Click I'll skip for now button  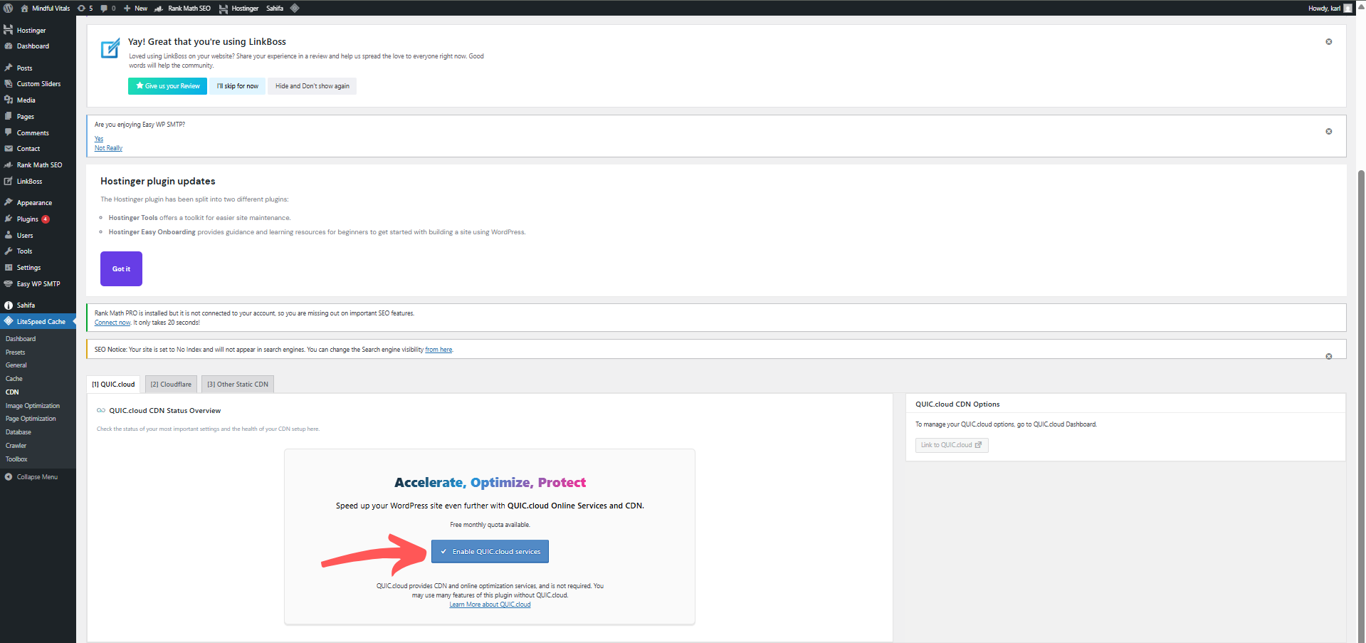coord(238,86)
